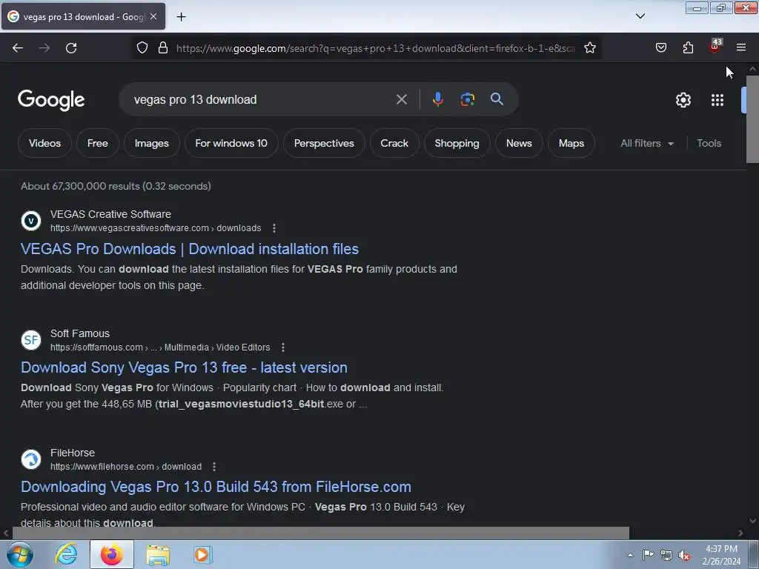Image resolution: width=759 pixels, height=569 pixels.
Task: Switch to Shopping results
Action: coord(457,143)
